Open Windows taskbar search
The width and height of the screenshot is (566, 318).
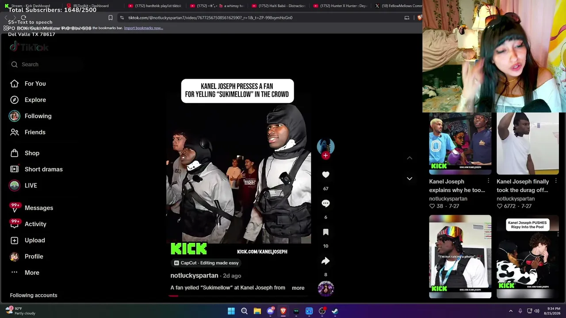244,311
